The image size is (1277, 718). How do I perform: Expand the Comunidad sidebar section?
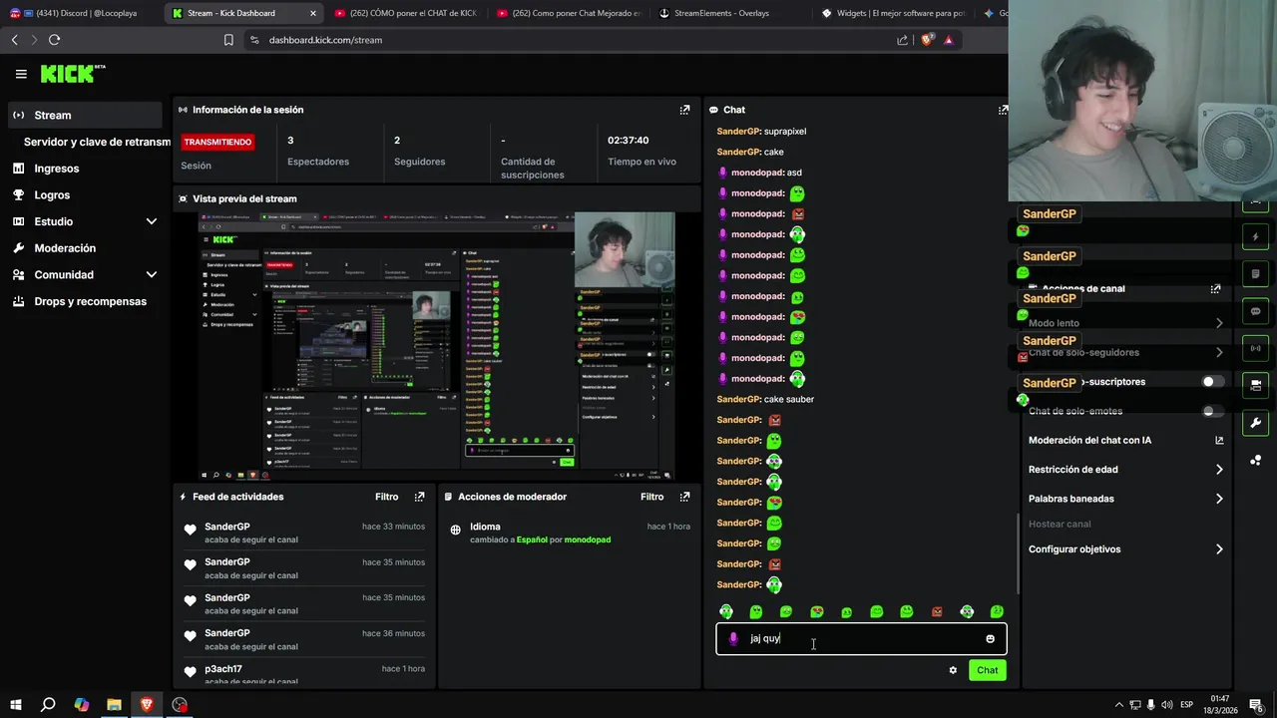pyautogui.click(x=152, y=274)
